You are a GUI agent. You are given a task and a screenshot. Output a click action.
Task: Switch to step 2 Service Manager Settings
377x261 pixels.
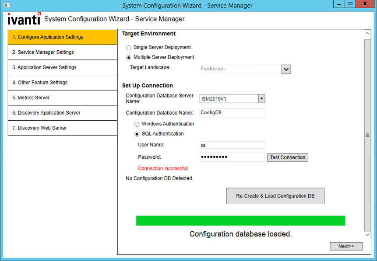coord(62,52)
